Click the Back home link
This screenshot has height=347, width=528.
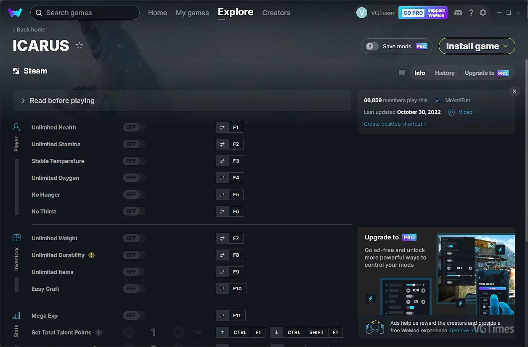(x=29, y=29)
